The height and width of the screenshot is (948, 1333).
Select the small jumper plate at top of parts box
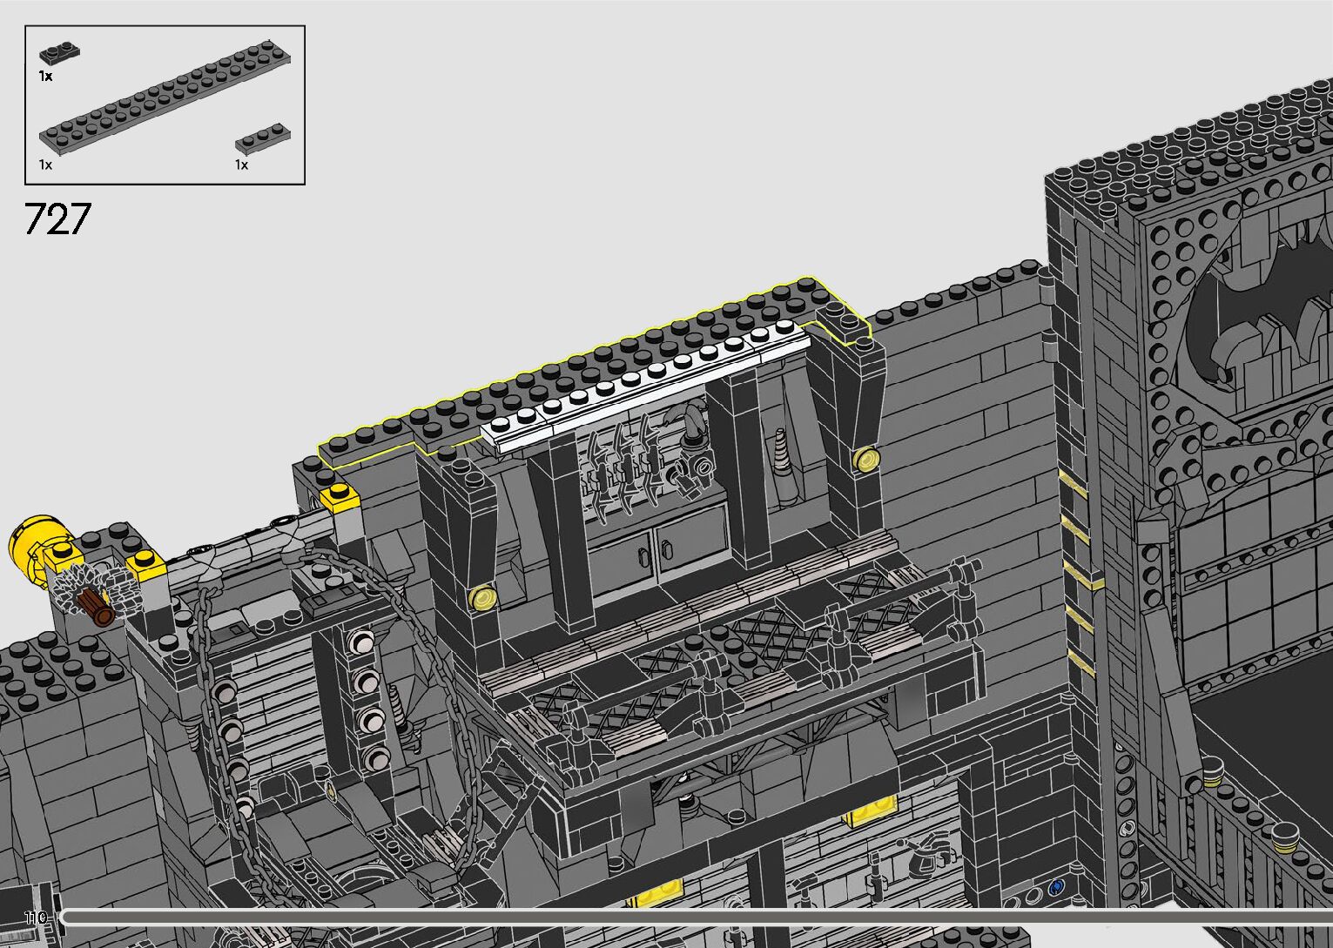point(61,51)
